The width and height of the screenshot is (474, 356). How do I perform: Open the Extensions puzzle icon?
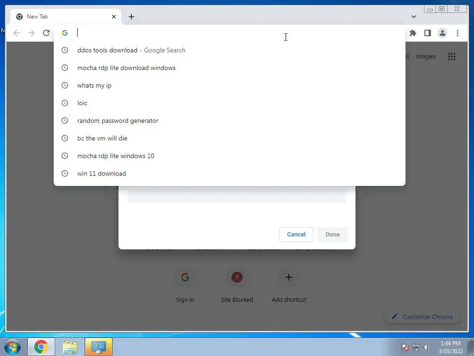click(412, 33)
